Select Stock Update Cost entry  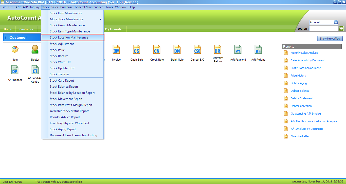point(72,68)
